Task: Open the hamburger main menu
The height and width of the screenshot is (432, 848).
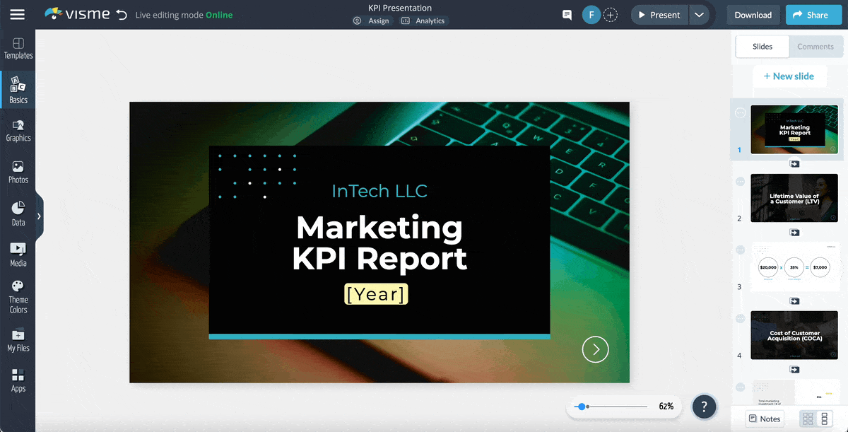Action: tap(17, 15)
